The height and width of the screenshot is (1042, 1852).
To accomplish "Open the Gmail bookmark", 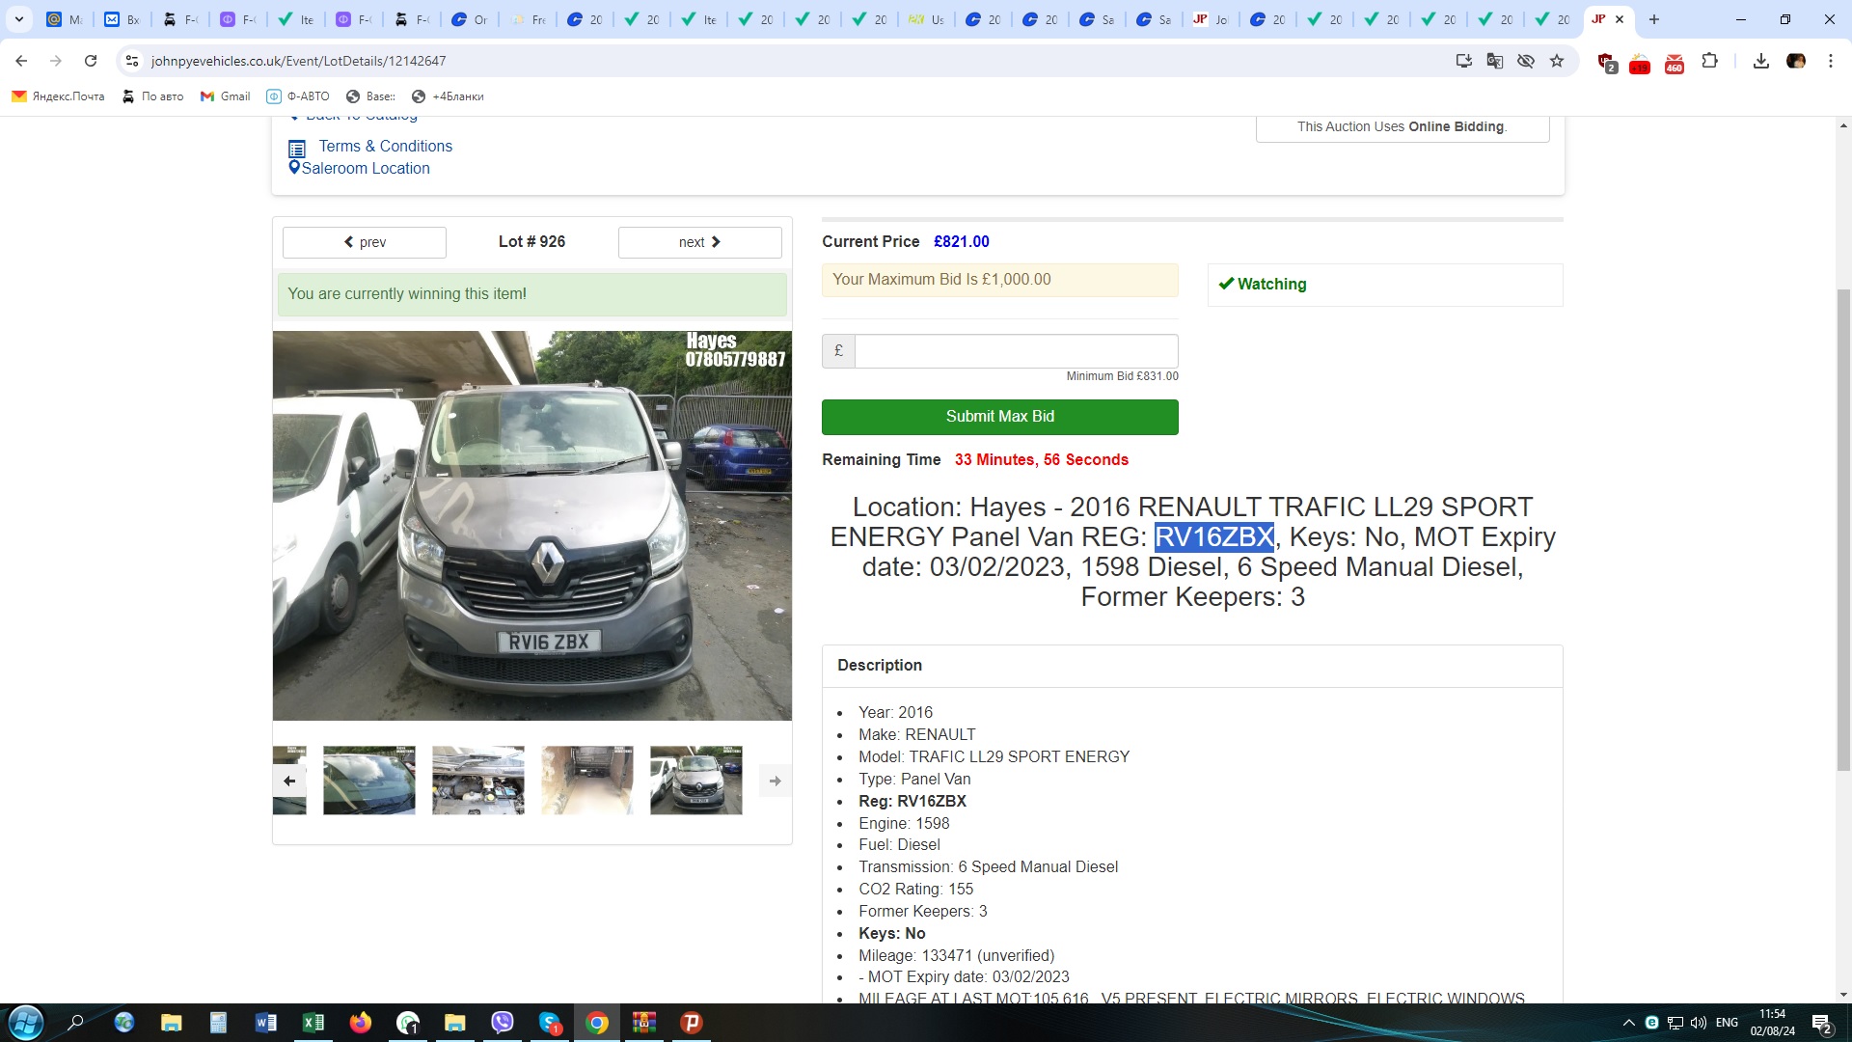I will (225, 96).
